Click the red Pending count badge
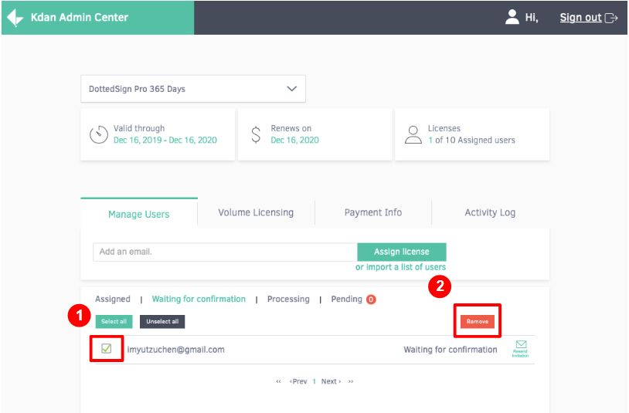Image resolution: width=629 pixels, height=413 pixels. tap(371, 300)
